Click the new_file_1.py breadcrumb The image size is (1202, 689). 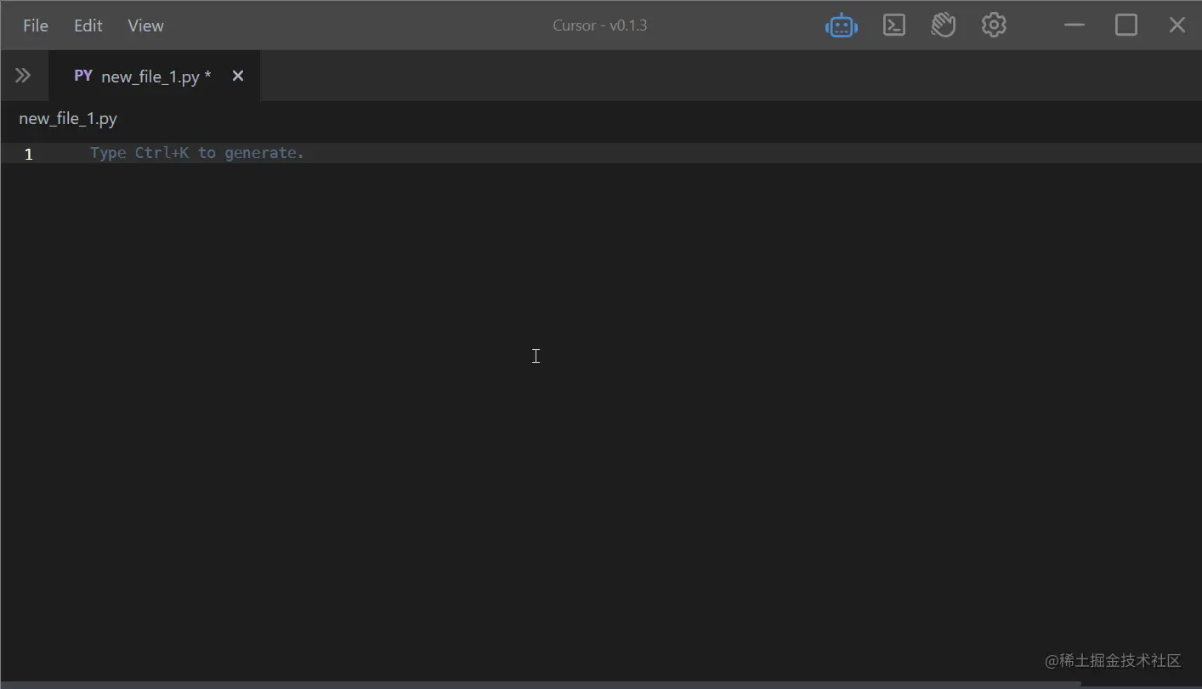click(x=68, y=118)
